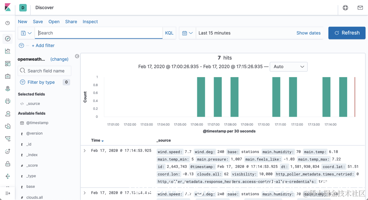This screenshot has width=368, height=200.
Task: Open Uptime icon in sidebar
Action: [8, 151]
